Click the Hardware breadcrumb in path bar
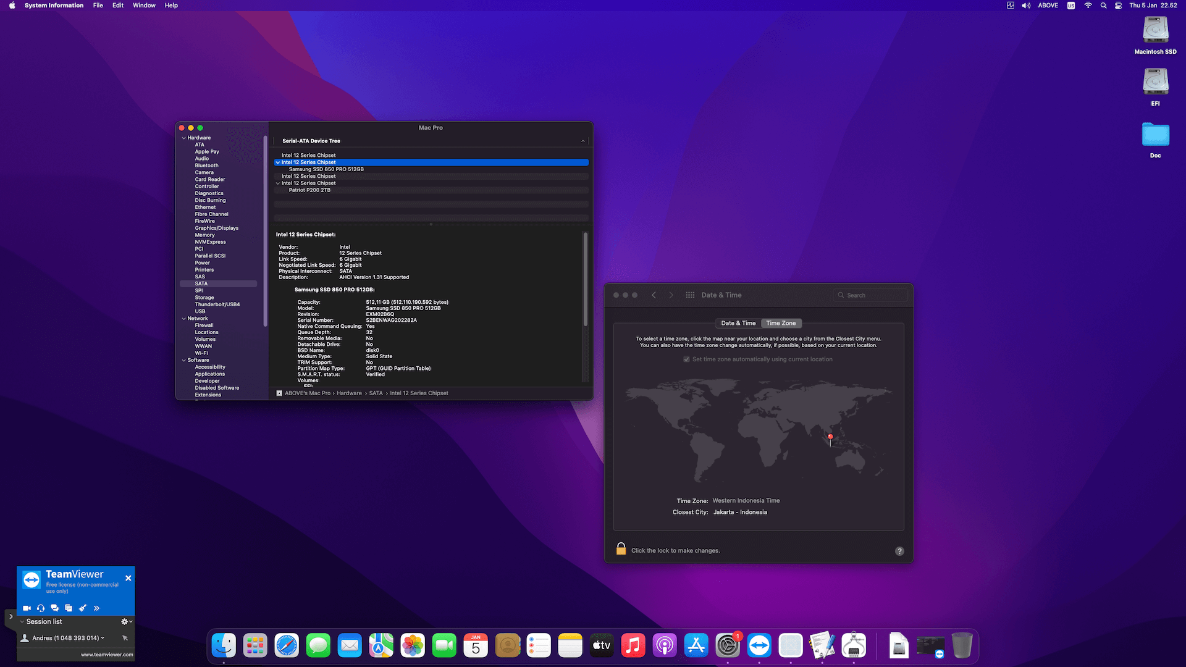 [x=349, y=393]
